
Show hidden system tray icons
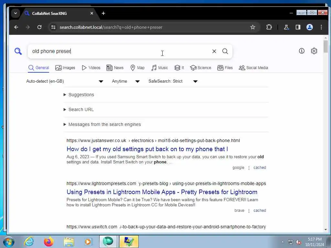click(283, 242)
